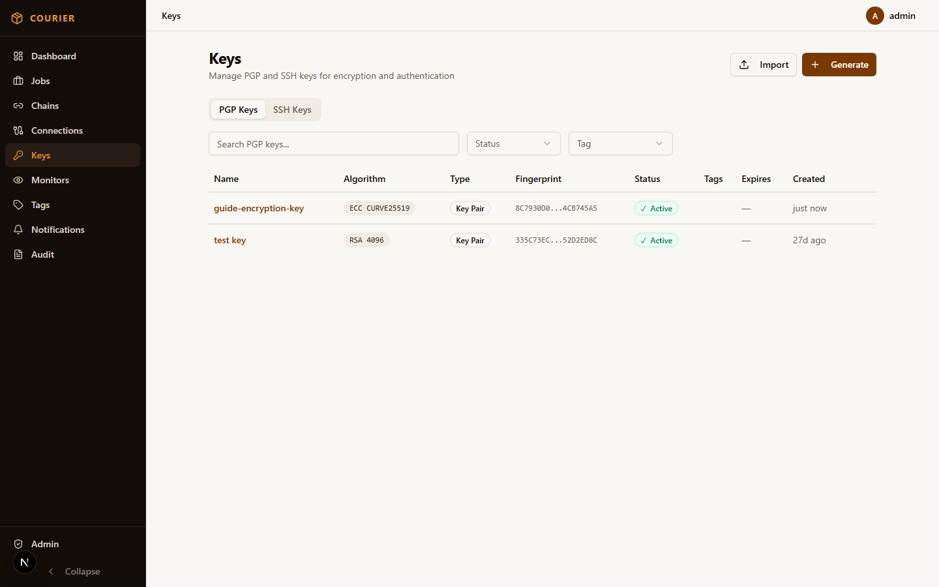Stay on the PGP Keys tab
Screen dimensions: 939x587
coord(238,110)
